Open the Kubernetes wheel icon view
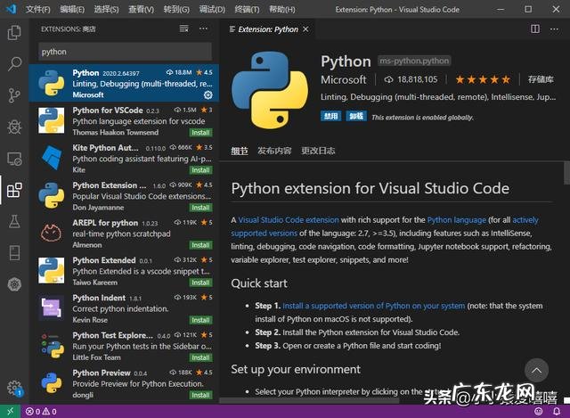The height and width of the screenshot is (418, 570). [x=14, y=284]
